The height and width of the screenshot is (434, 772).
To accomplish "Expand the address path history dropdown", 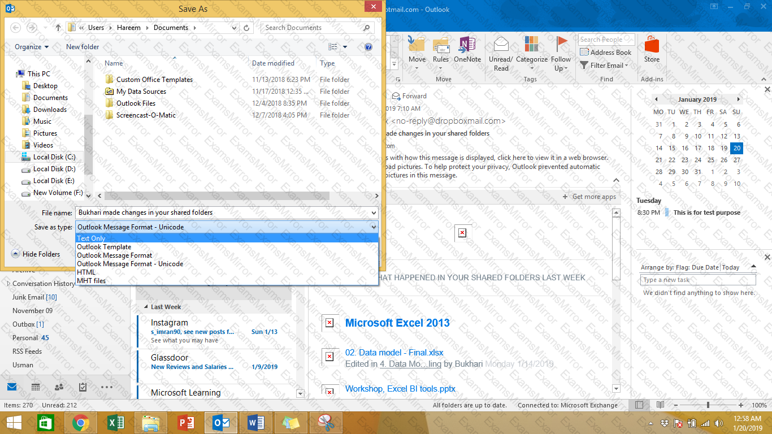I will coord(235,28).
